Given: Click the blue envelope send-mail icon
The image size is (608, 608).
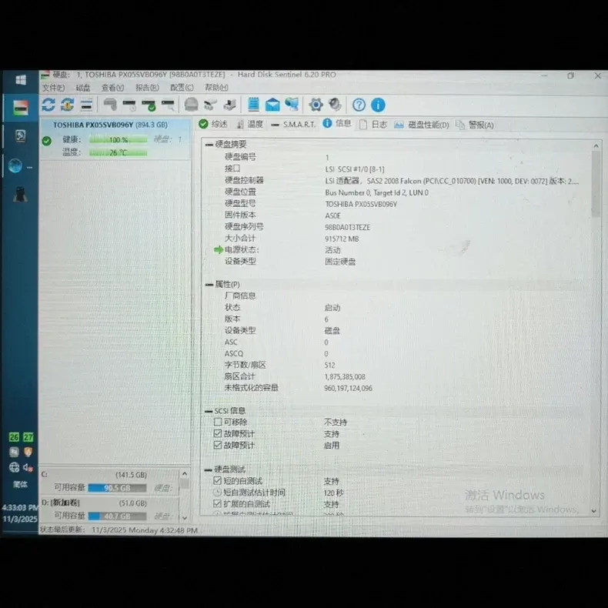Looking at the screenshot, I should (272, 105).
